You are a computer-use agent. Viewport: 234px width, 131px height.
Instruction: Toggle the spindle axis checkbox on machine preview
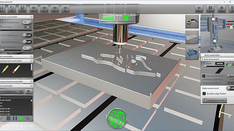click(214, 41)
